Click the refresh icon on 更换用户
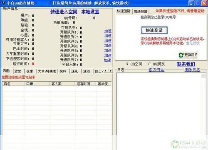 [x=181, y=55]
